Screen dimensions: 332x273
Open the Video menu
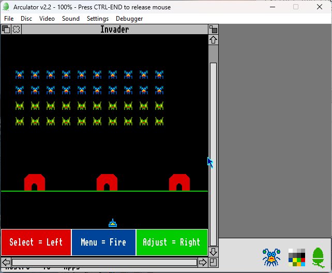pos(47,19)
